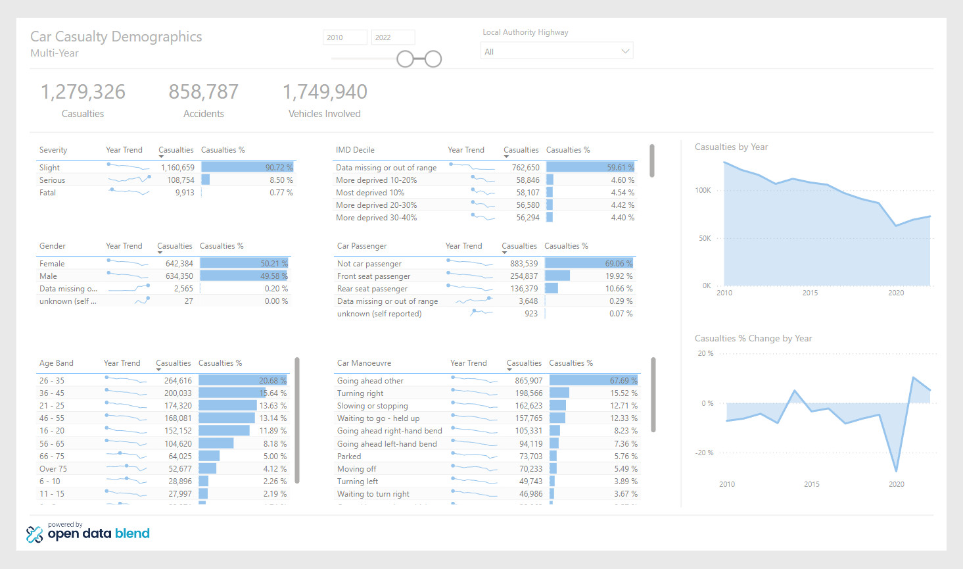The height and width of the screenshot is (569, 963).
Task: Select the Over 75 age band row
Action: coord(163,469)
